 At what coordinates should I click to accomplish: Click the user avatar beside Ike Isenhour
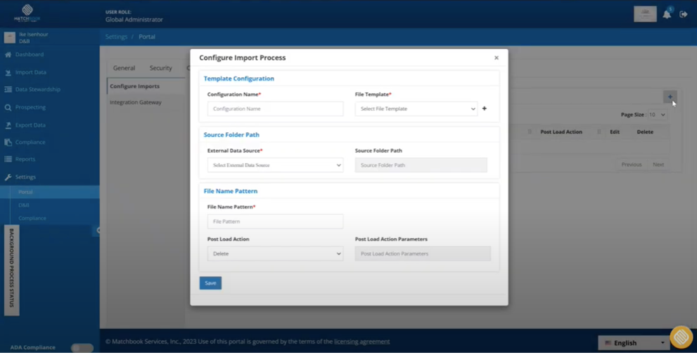(10, 38)
